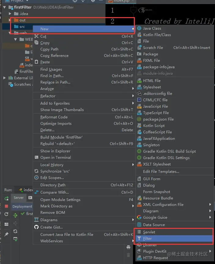The height and width of the screenshot is (264, 215).
Task: Click the XSLT Stylesheet icon
Action: click(x=139, y=164)
